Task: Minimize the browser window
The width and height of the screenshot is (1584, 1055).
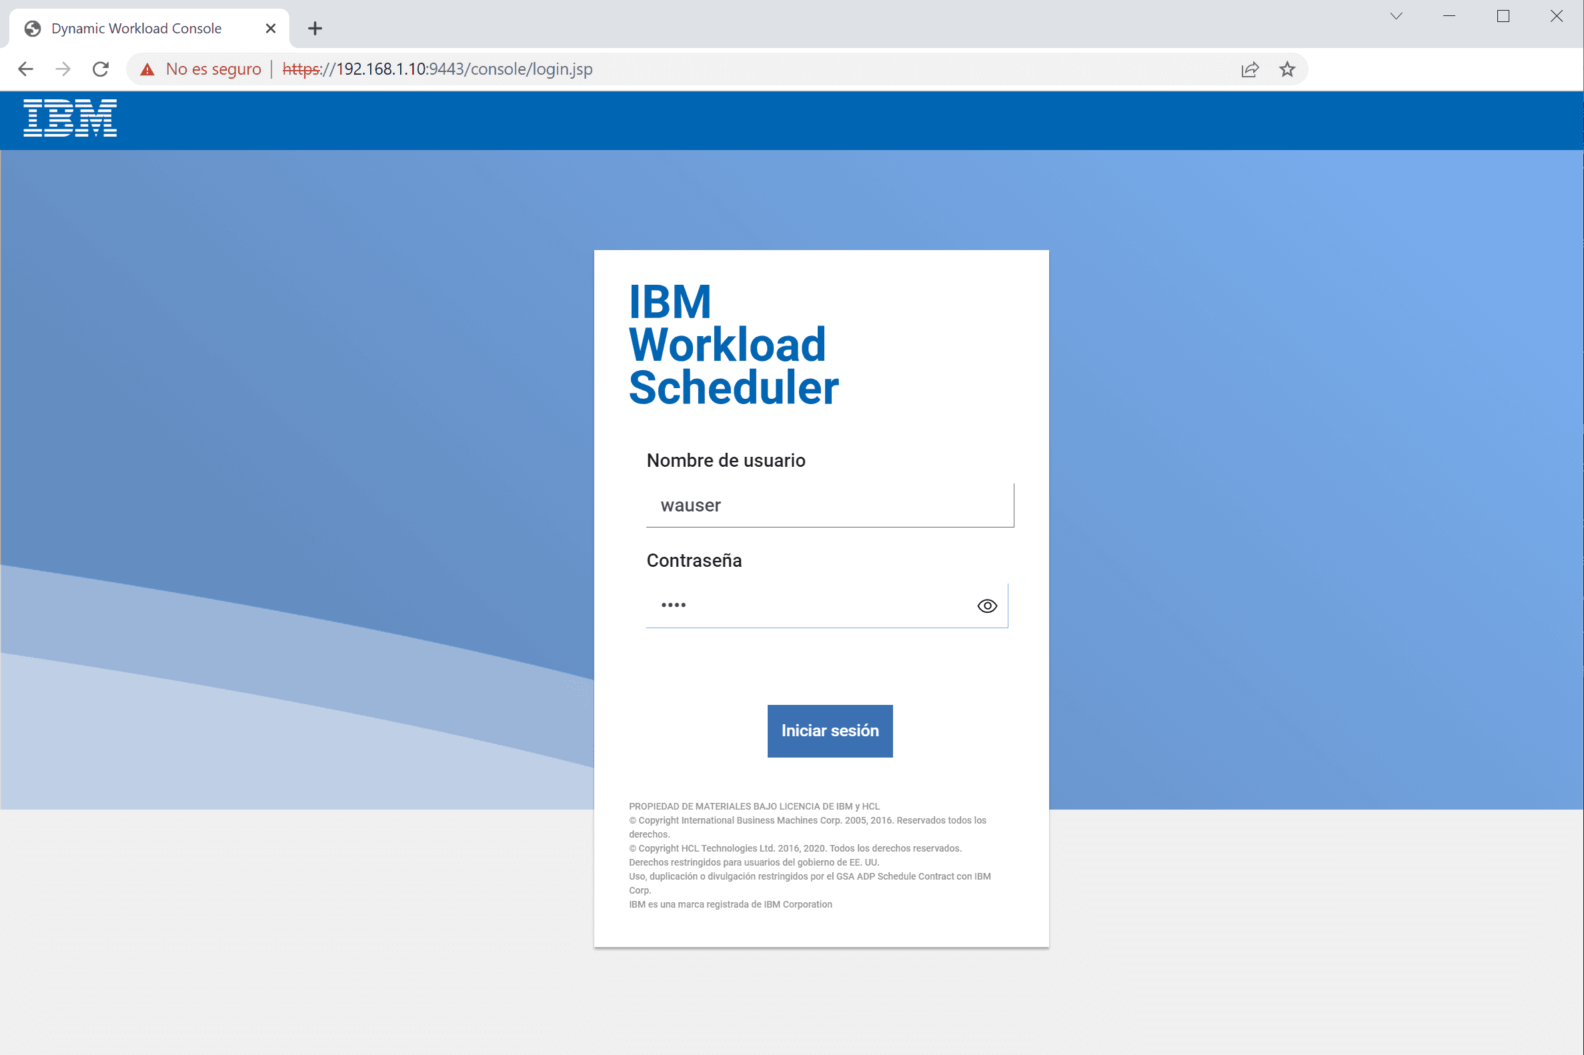Action: tap(1449, 16)
